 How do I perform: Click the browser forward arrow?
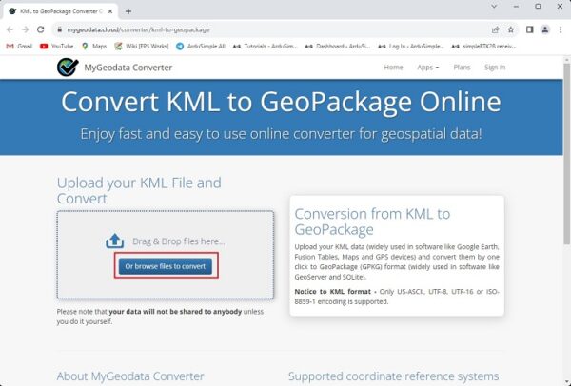(25, 29)
